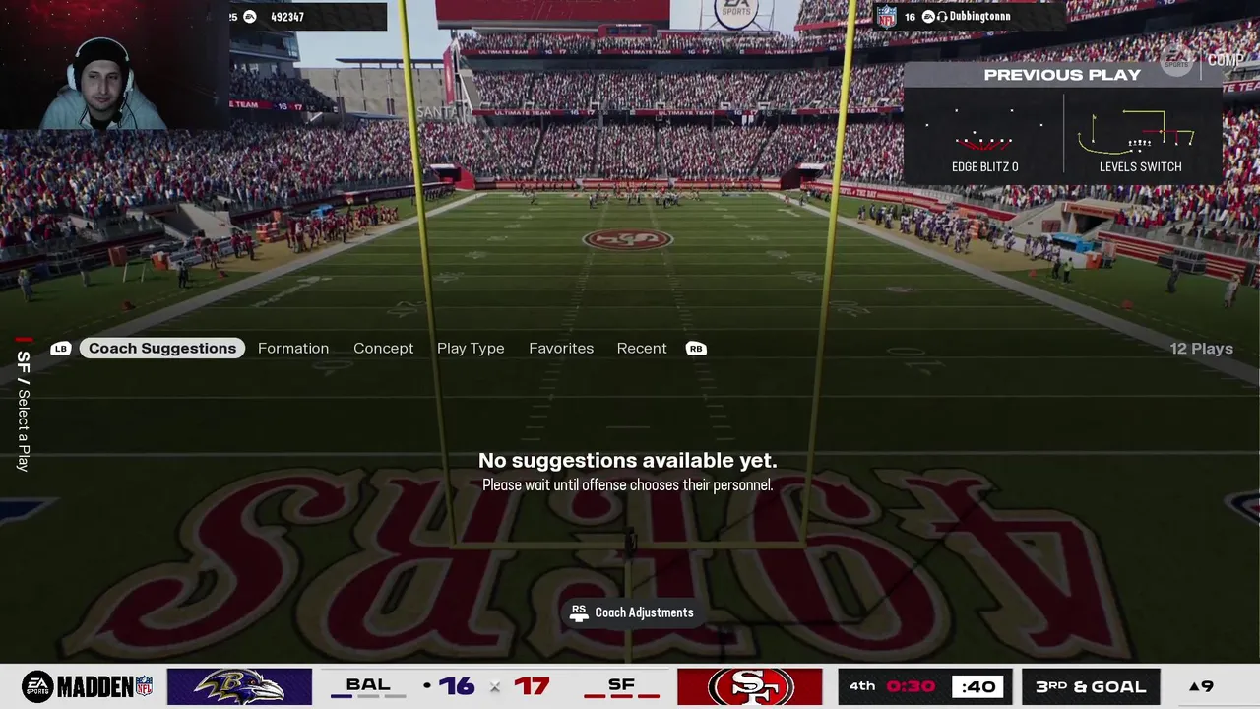Click the Dubbingtonnn opponent username
1260x709 pixels.
pos(979,17)
